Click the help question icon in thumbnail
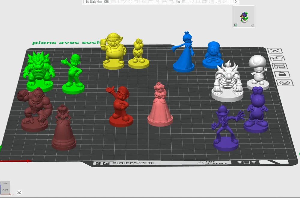The image size is (300, 198). click(253, 25)
